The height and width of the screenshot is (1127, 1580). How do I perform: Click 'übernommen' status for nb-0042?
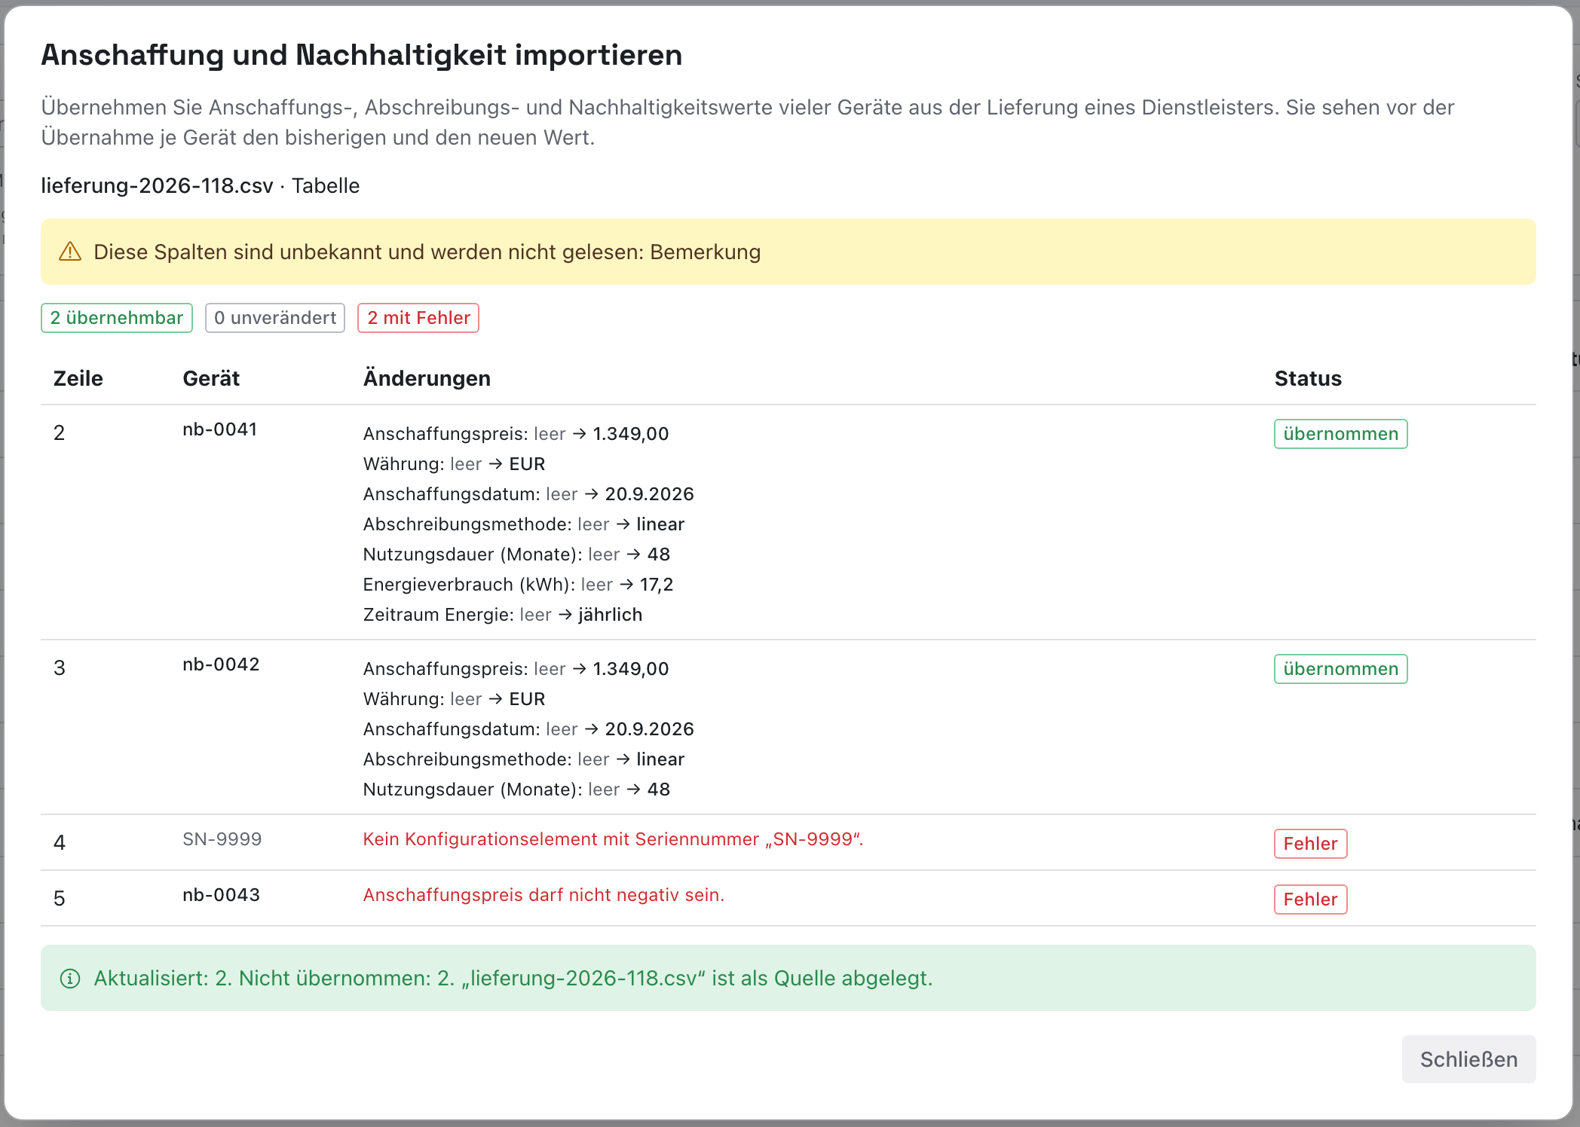click(1340, 669)
